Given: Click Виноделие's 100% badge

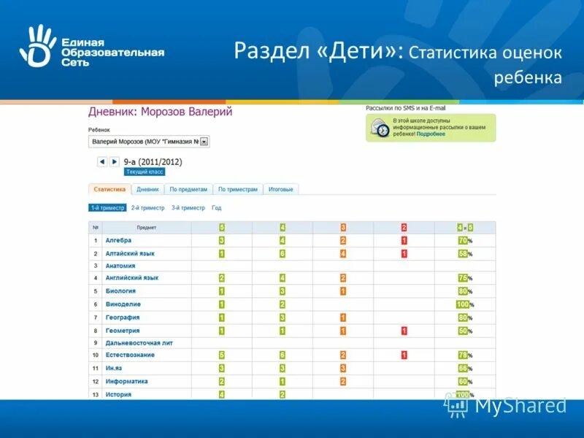Looking at the screenshot, I should (463, 304).
